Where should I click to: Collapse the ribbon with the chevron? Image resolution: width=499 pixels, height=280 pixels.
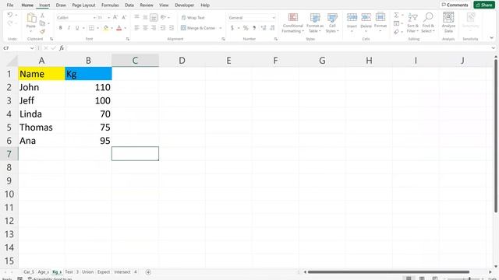pyautogui.click(x=492, y=38)
